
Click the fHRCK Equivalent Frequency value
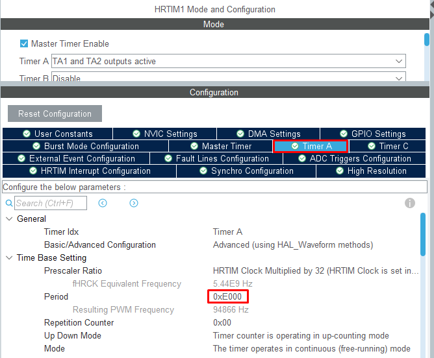[233, 283]
